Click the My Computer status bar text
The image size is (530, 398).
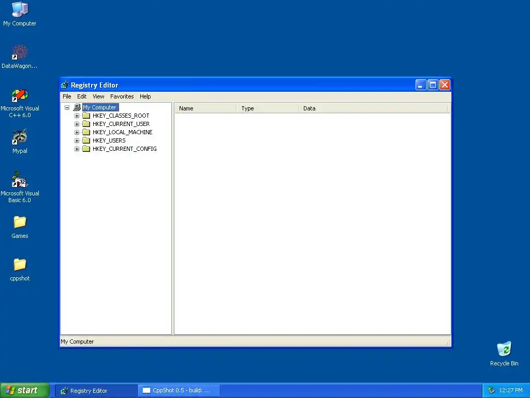click(77, 342)
